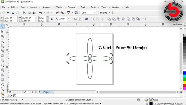Image resolution: width=186 pixels, height=105 pixels.
Task: Select the no-color X swatch in palette
Action: 185,35
